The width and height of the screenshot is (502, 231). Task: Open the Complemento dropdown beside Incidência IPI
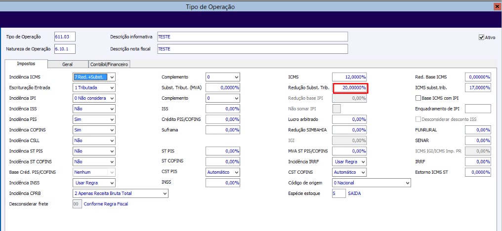[222, 98]
